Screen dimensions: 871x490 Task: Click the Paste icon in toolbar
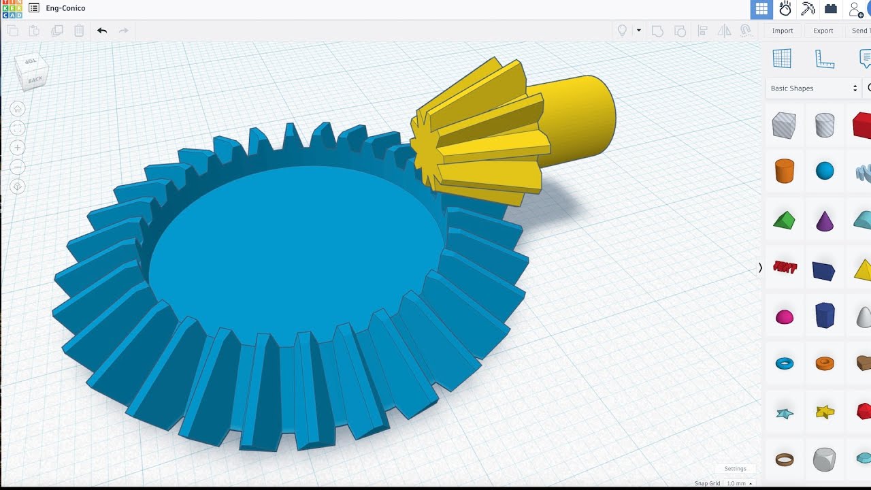tap(34, 31)
